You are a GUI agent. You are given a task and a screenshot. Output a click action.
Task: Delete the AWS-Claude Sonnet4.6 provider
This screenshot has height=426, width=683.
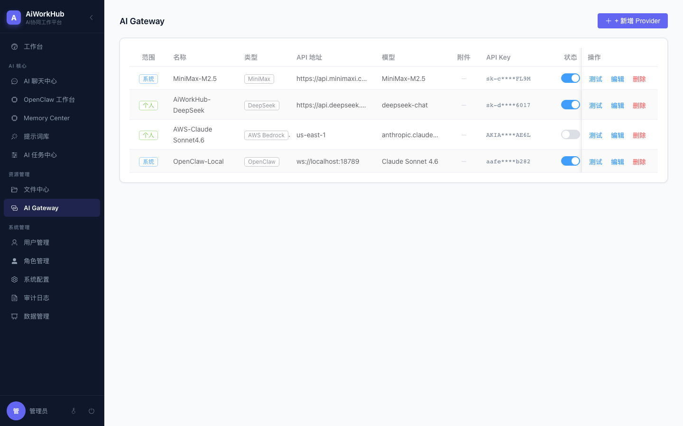click(639, 135)
